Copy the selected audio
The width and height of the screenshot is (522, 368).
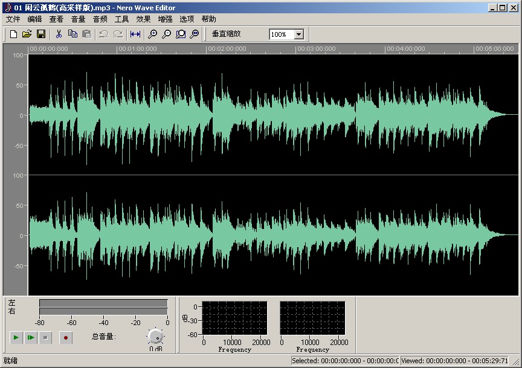tap(72, 34)
